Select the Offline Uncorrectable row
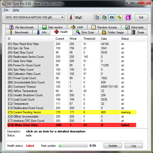This screenshot has height=153, width=153. pyautogui.click(x=72, y=117)
